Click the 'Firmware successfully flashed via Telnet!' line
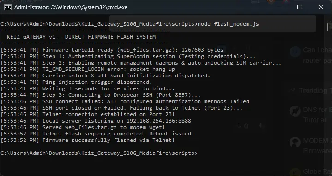 tap(88, 140)
